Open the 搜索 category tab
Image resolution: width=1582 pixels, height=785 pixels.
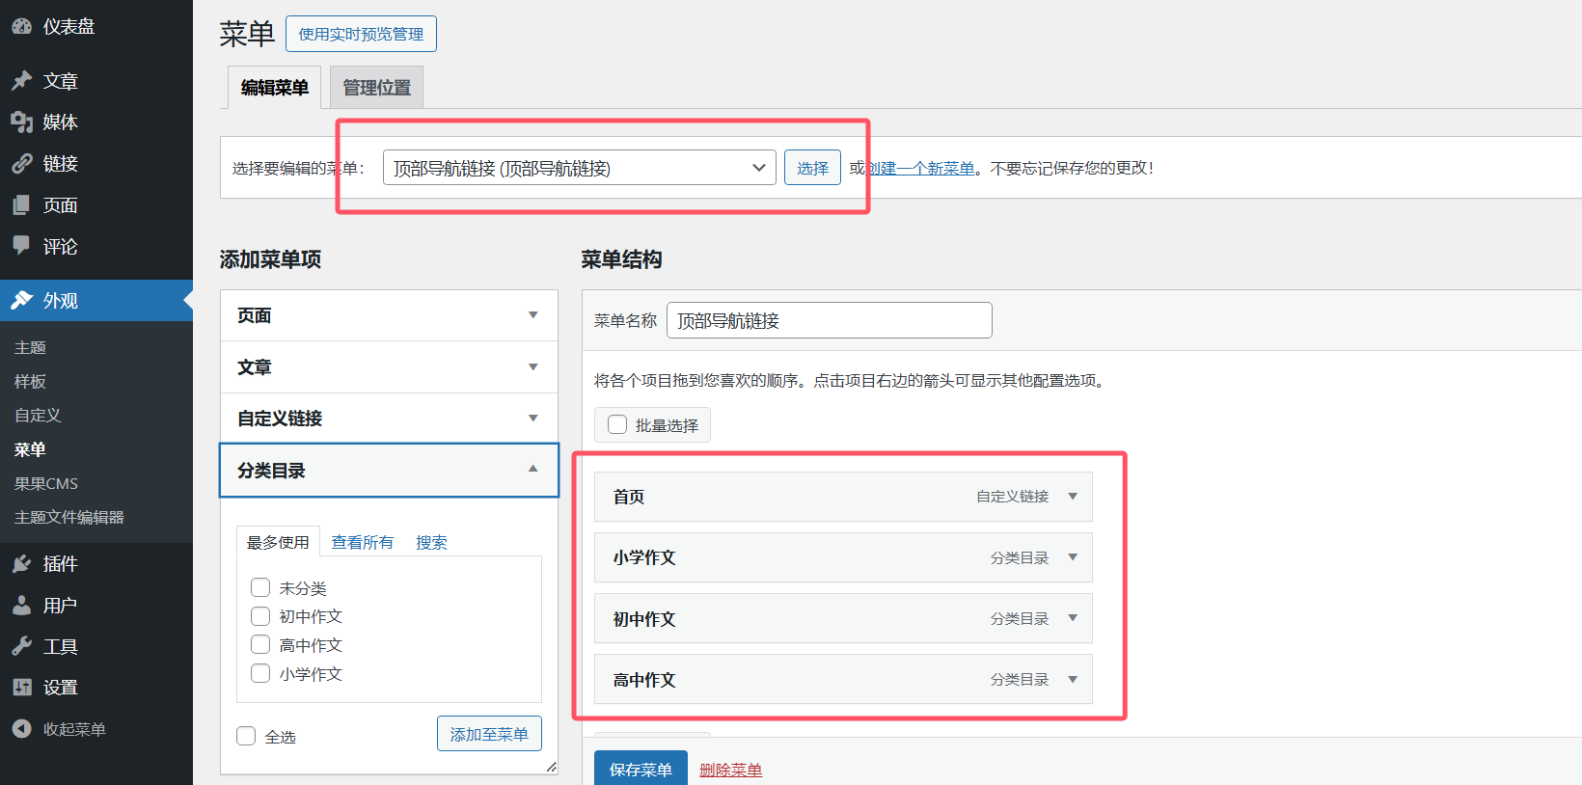click(x=431, y=542)
